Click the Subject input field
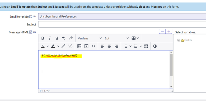Viewport: 206px width, 101px height. [122, 24]
